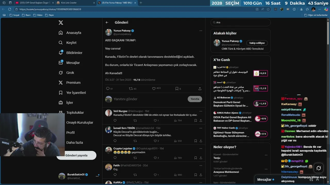Bookmark the Veli Nurgoz reply
The height and width of the screenshot is (185, 330).
(196, 121)
